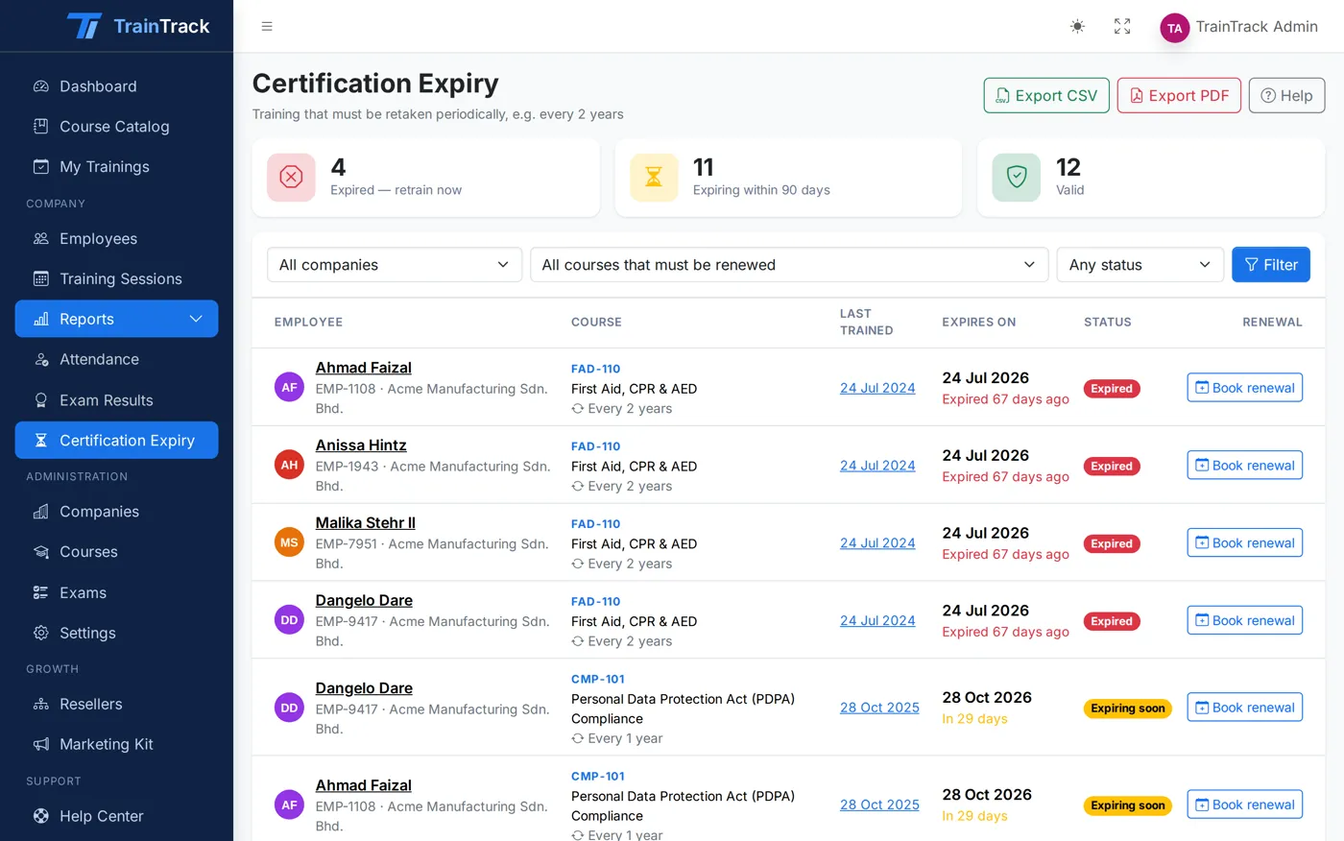Open Ahmad Faizal's FAD-110 employee link
Image resolution: width=1344 pixels, height=841 pixels.
(x=363, y=368)
